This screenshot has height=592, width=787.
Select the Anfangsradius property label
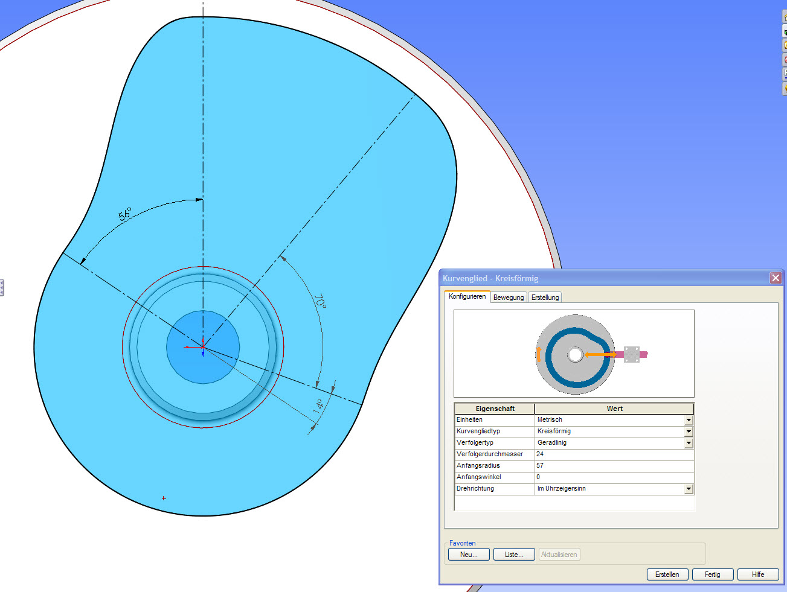click(x=478, y=466)
